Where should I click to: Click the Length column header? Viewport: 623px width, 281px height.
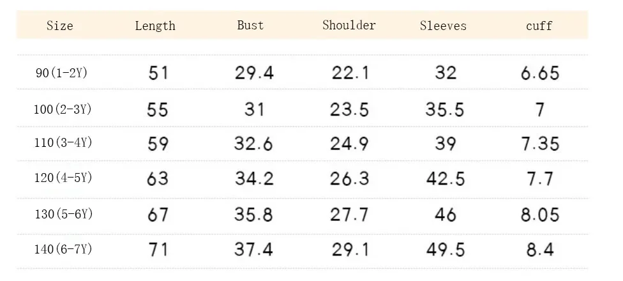[x=155, y=26]
